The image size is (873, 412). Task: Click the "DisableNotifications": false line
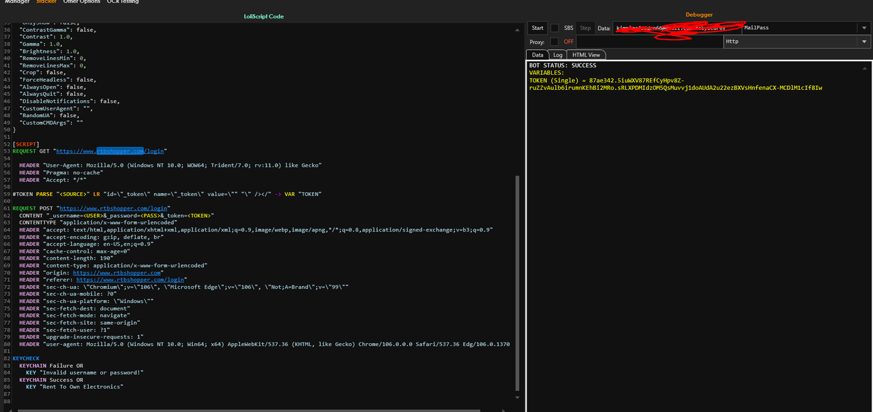click(70, 101)
